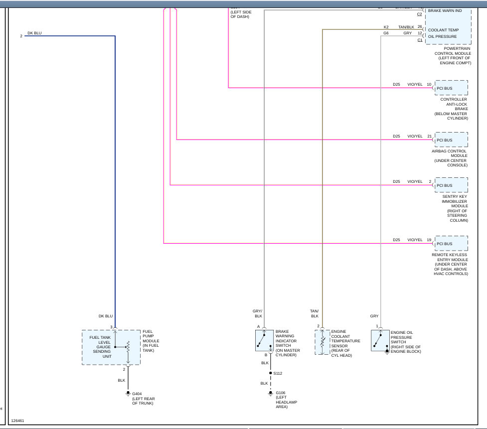Screen dimensions: 487x429
Task: Click the 'GRY' label above oil pressure switch
Action: (374, 316)
